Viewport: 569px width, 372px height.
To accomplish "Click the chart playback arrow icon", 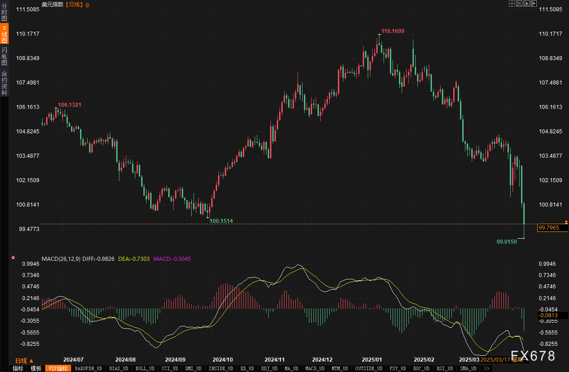I will click(x=526, y=4).
